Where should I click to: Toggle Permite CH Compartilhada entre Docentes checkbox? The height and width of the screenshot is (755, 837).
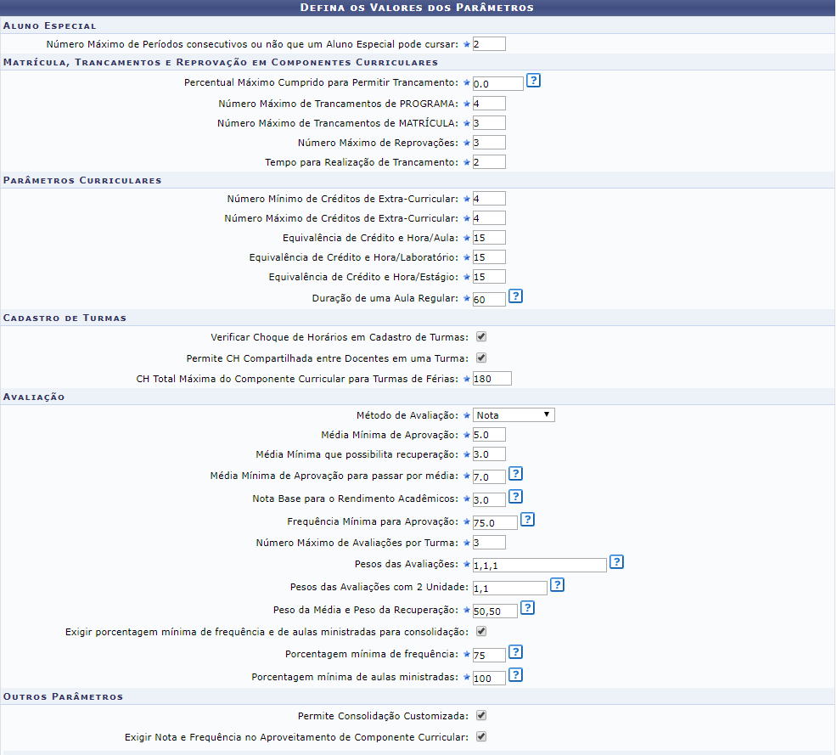click(x=481, y=358)
